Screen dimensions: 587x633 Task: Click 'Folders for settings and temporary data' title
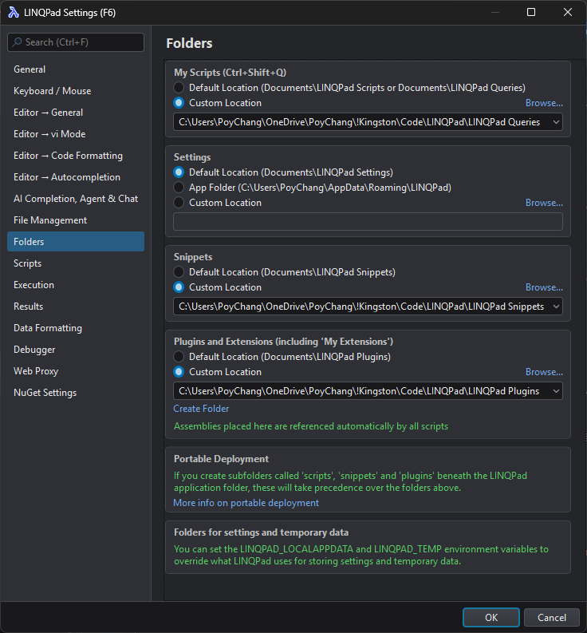coord(261,532)
